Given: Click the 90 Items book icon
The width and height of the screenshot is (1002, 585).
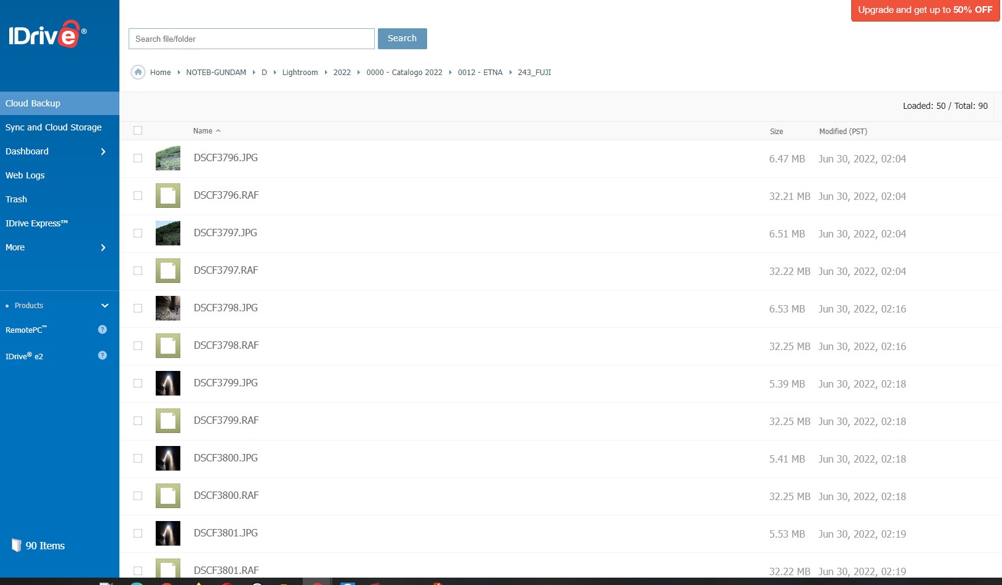Looking at the screenshot, I should 17,546.
